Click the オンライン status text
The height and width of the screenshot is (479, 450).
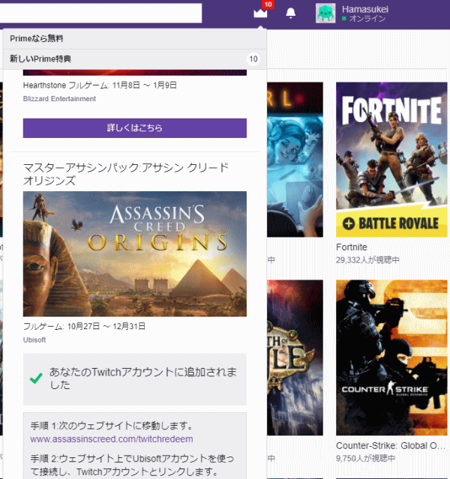pos(367,19)
